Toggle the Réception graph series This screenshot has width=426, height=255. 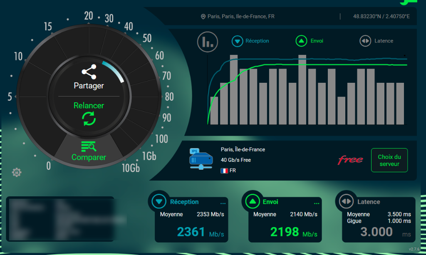click(238, 41)
